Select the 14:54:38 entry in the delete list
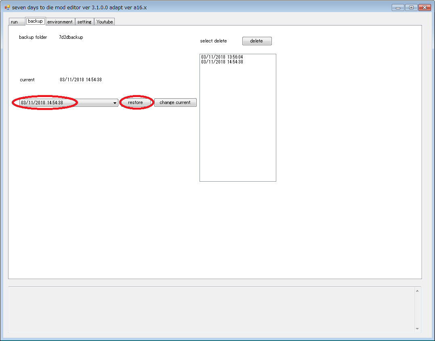Image resolution: width=435 pixels, height=341 pixels. pyautogui.click(x=222, y=62)
